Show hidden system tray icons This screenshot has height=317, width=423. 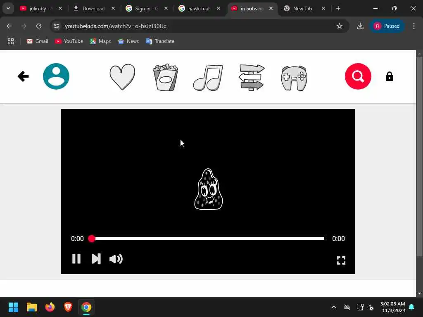pyautogui.click(x=334, y=307)
